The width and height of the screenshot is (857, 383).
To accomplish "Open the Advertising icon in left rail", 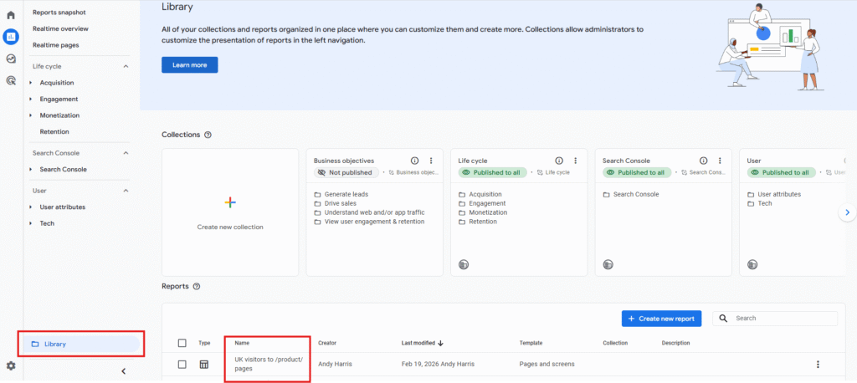I will (10, 80).
